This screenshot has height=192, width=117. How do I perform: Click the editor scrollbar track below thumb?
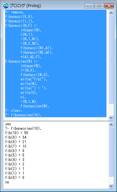[x=111, y=110]
